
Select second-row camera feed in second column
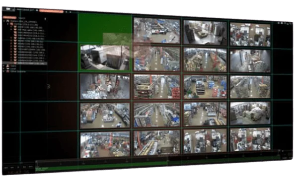click(156, 59)
